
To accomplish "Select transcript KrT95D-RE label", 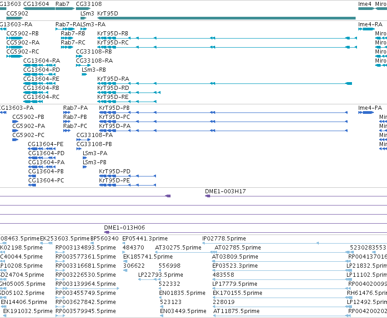I will pos(113,97).
